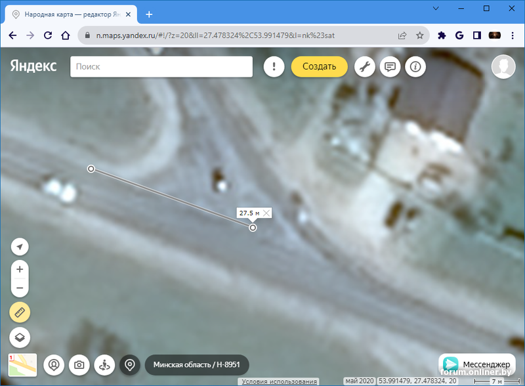Open the panorama person icon
This screenshot has height=386, width=525.
(x=104, y=365)
